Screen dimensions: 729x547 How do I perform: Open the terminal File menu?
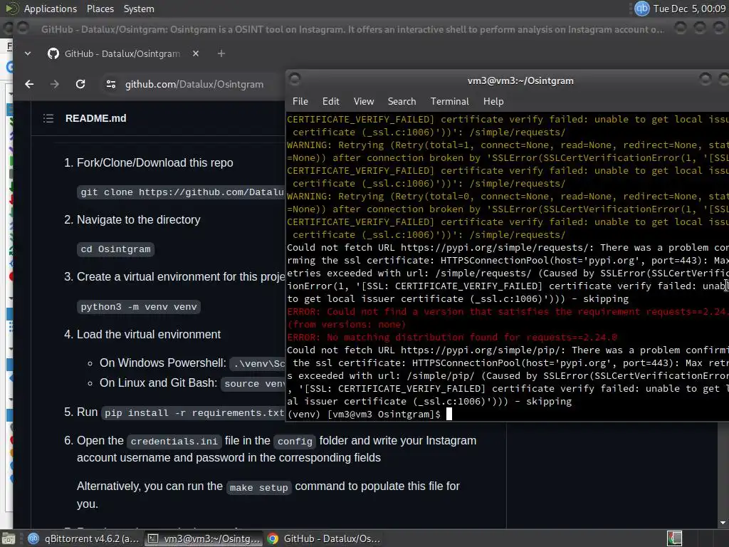pos(300,101)
